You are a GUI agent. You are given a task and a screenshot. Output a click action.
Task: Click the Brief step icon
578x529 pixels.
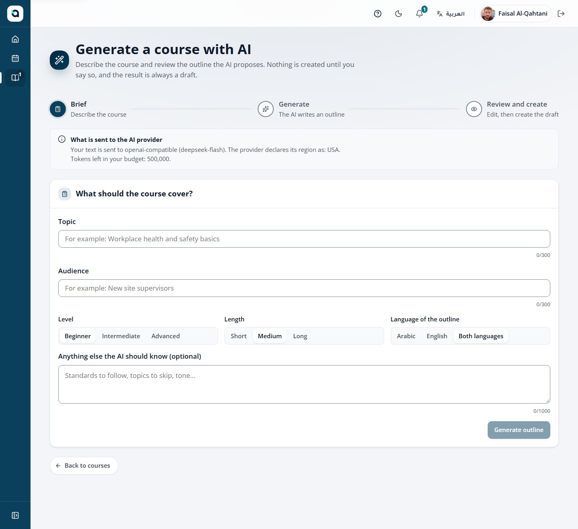pos(58,109)
